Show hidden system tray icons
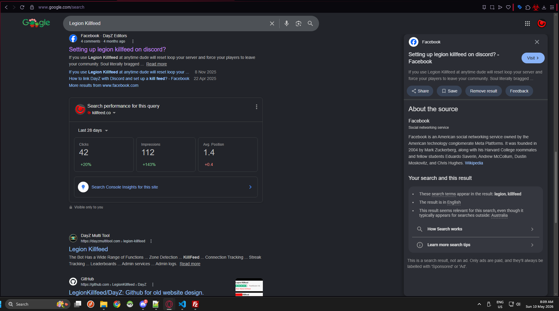 pyautogui.click(x=479, y=304)
